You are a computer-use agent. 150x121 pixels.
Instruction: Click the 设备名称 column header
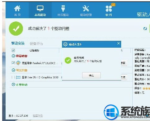pos(34,50)
